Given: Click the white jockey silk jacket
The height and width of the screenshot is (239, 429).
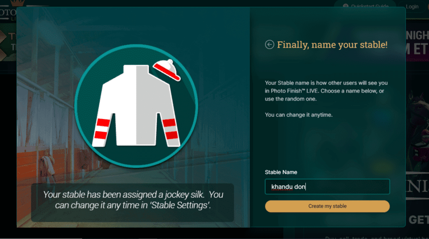Looking at the screenshot, I should [136, 105].
